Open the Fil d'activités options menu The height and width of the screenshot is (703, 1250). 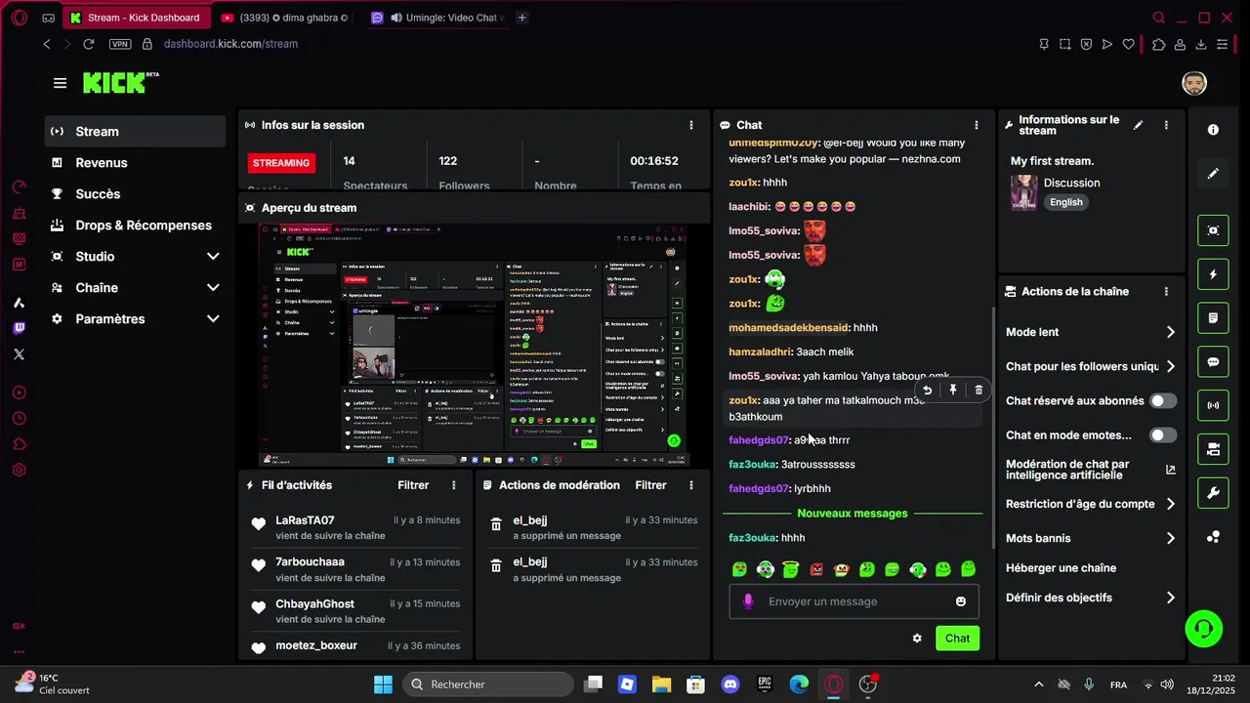(x=453, y=485)
